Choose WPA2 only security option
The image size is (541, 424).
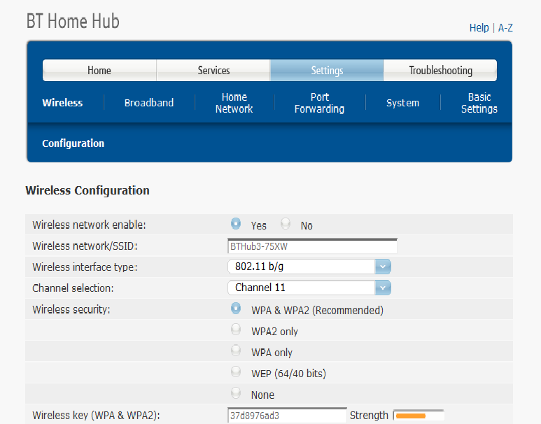(x=236, y=330)
